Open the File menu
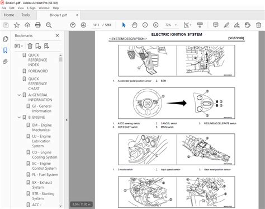265x209 pixels. (4, 8)
